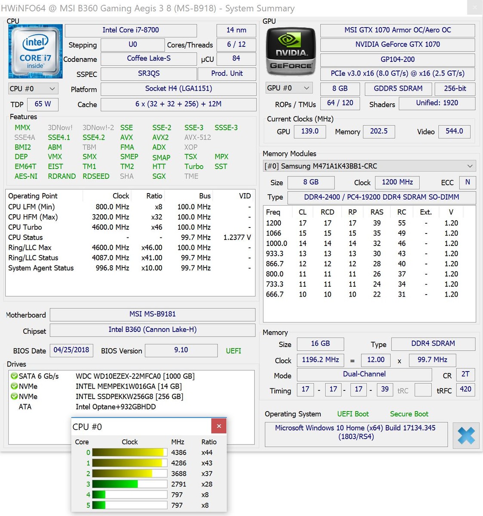483x516 pixels.
Task: Click the RDSEED feature flag
Action: (x=96, y=176)
